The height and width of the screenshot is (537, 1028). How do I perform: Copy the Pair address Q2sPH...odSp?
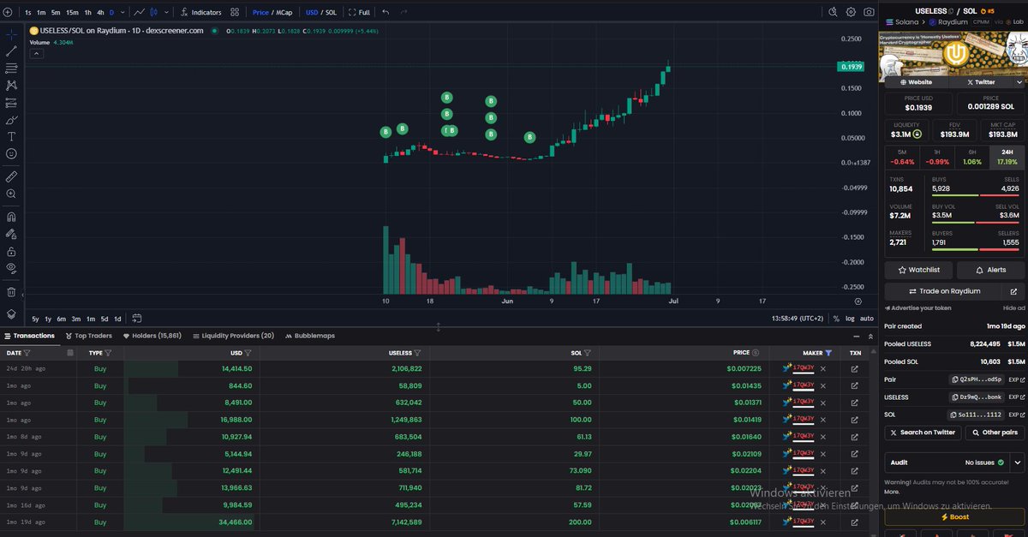coord(977,379)
